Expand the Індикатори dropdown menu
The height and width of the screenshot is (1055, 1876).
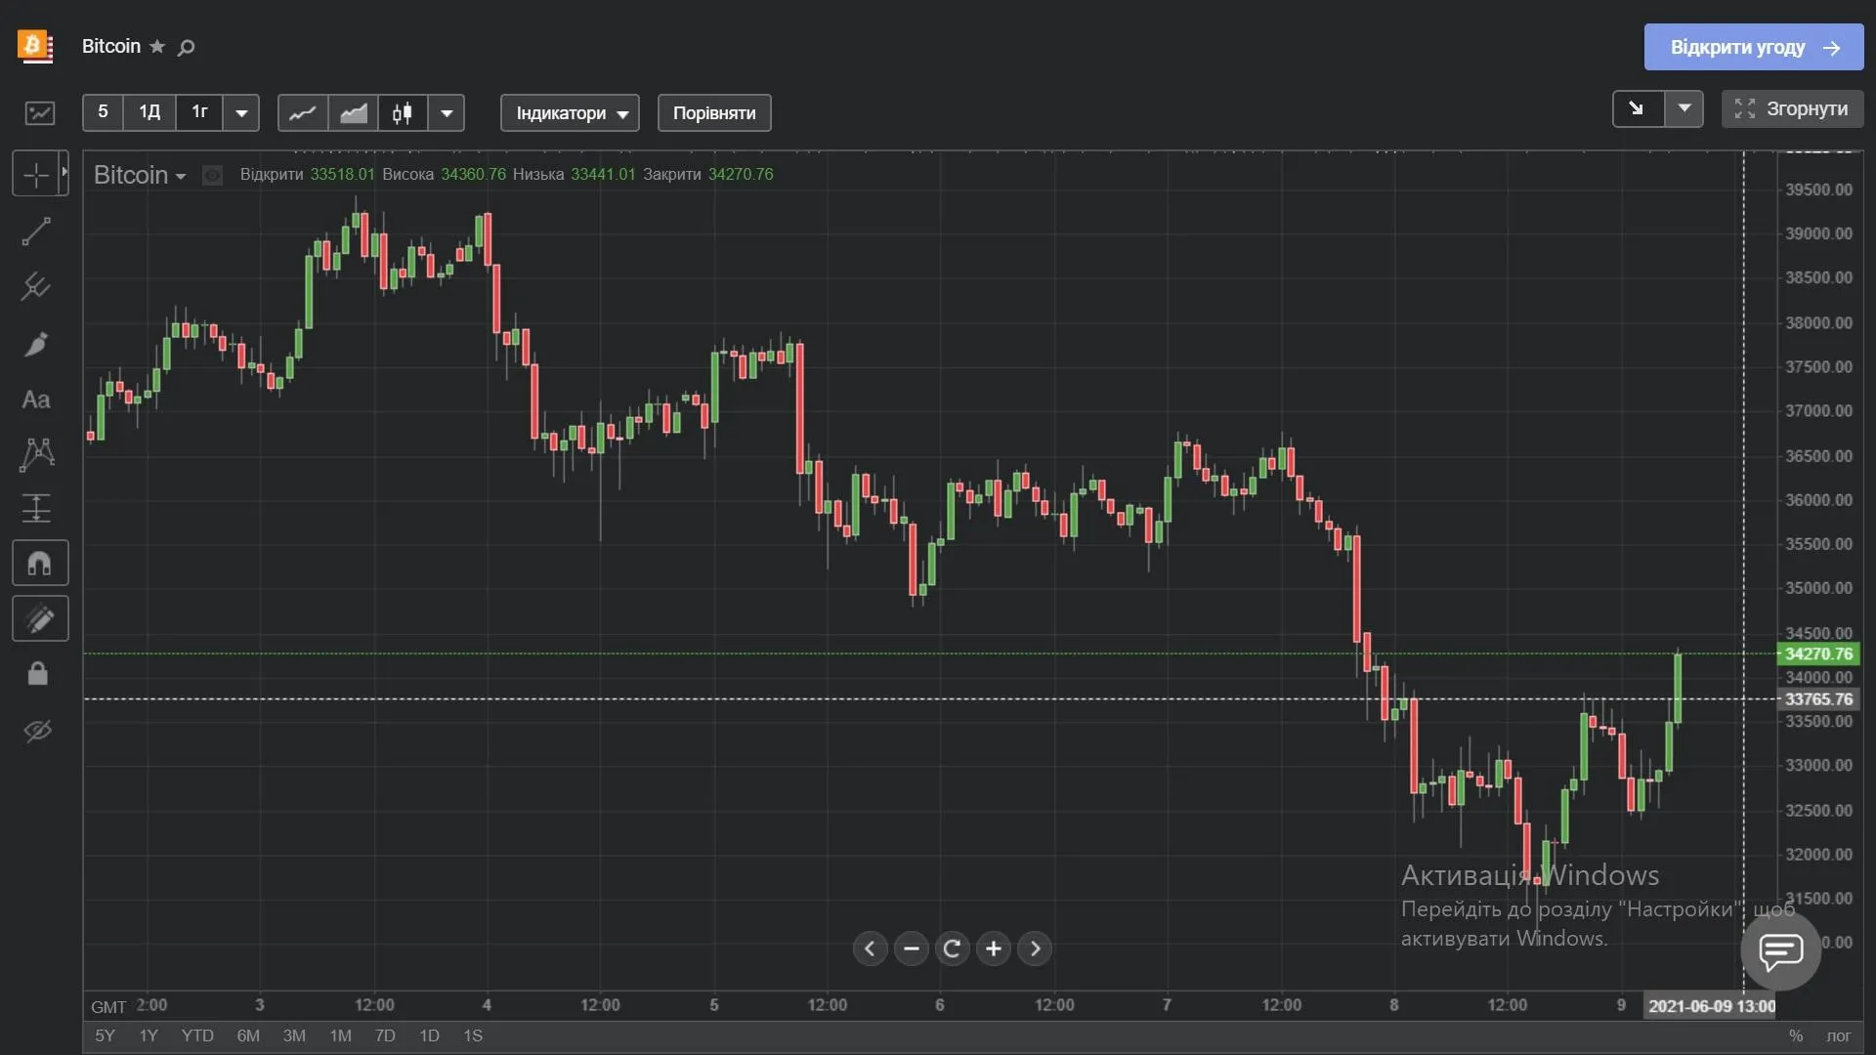[570, 113]
